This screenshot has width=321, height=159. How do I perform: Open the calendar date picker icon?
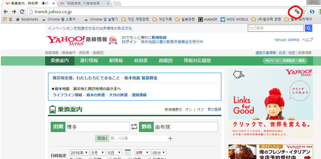[128, 153]
